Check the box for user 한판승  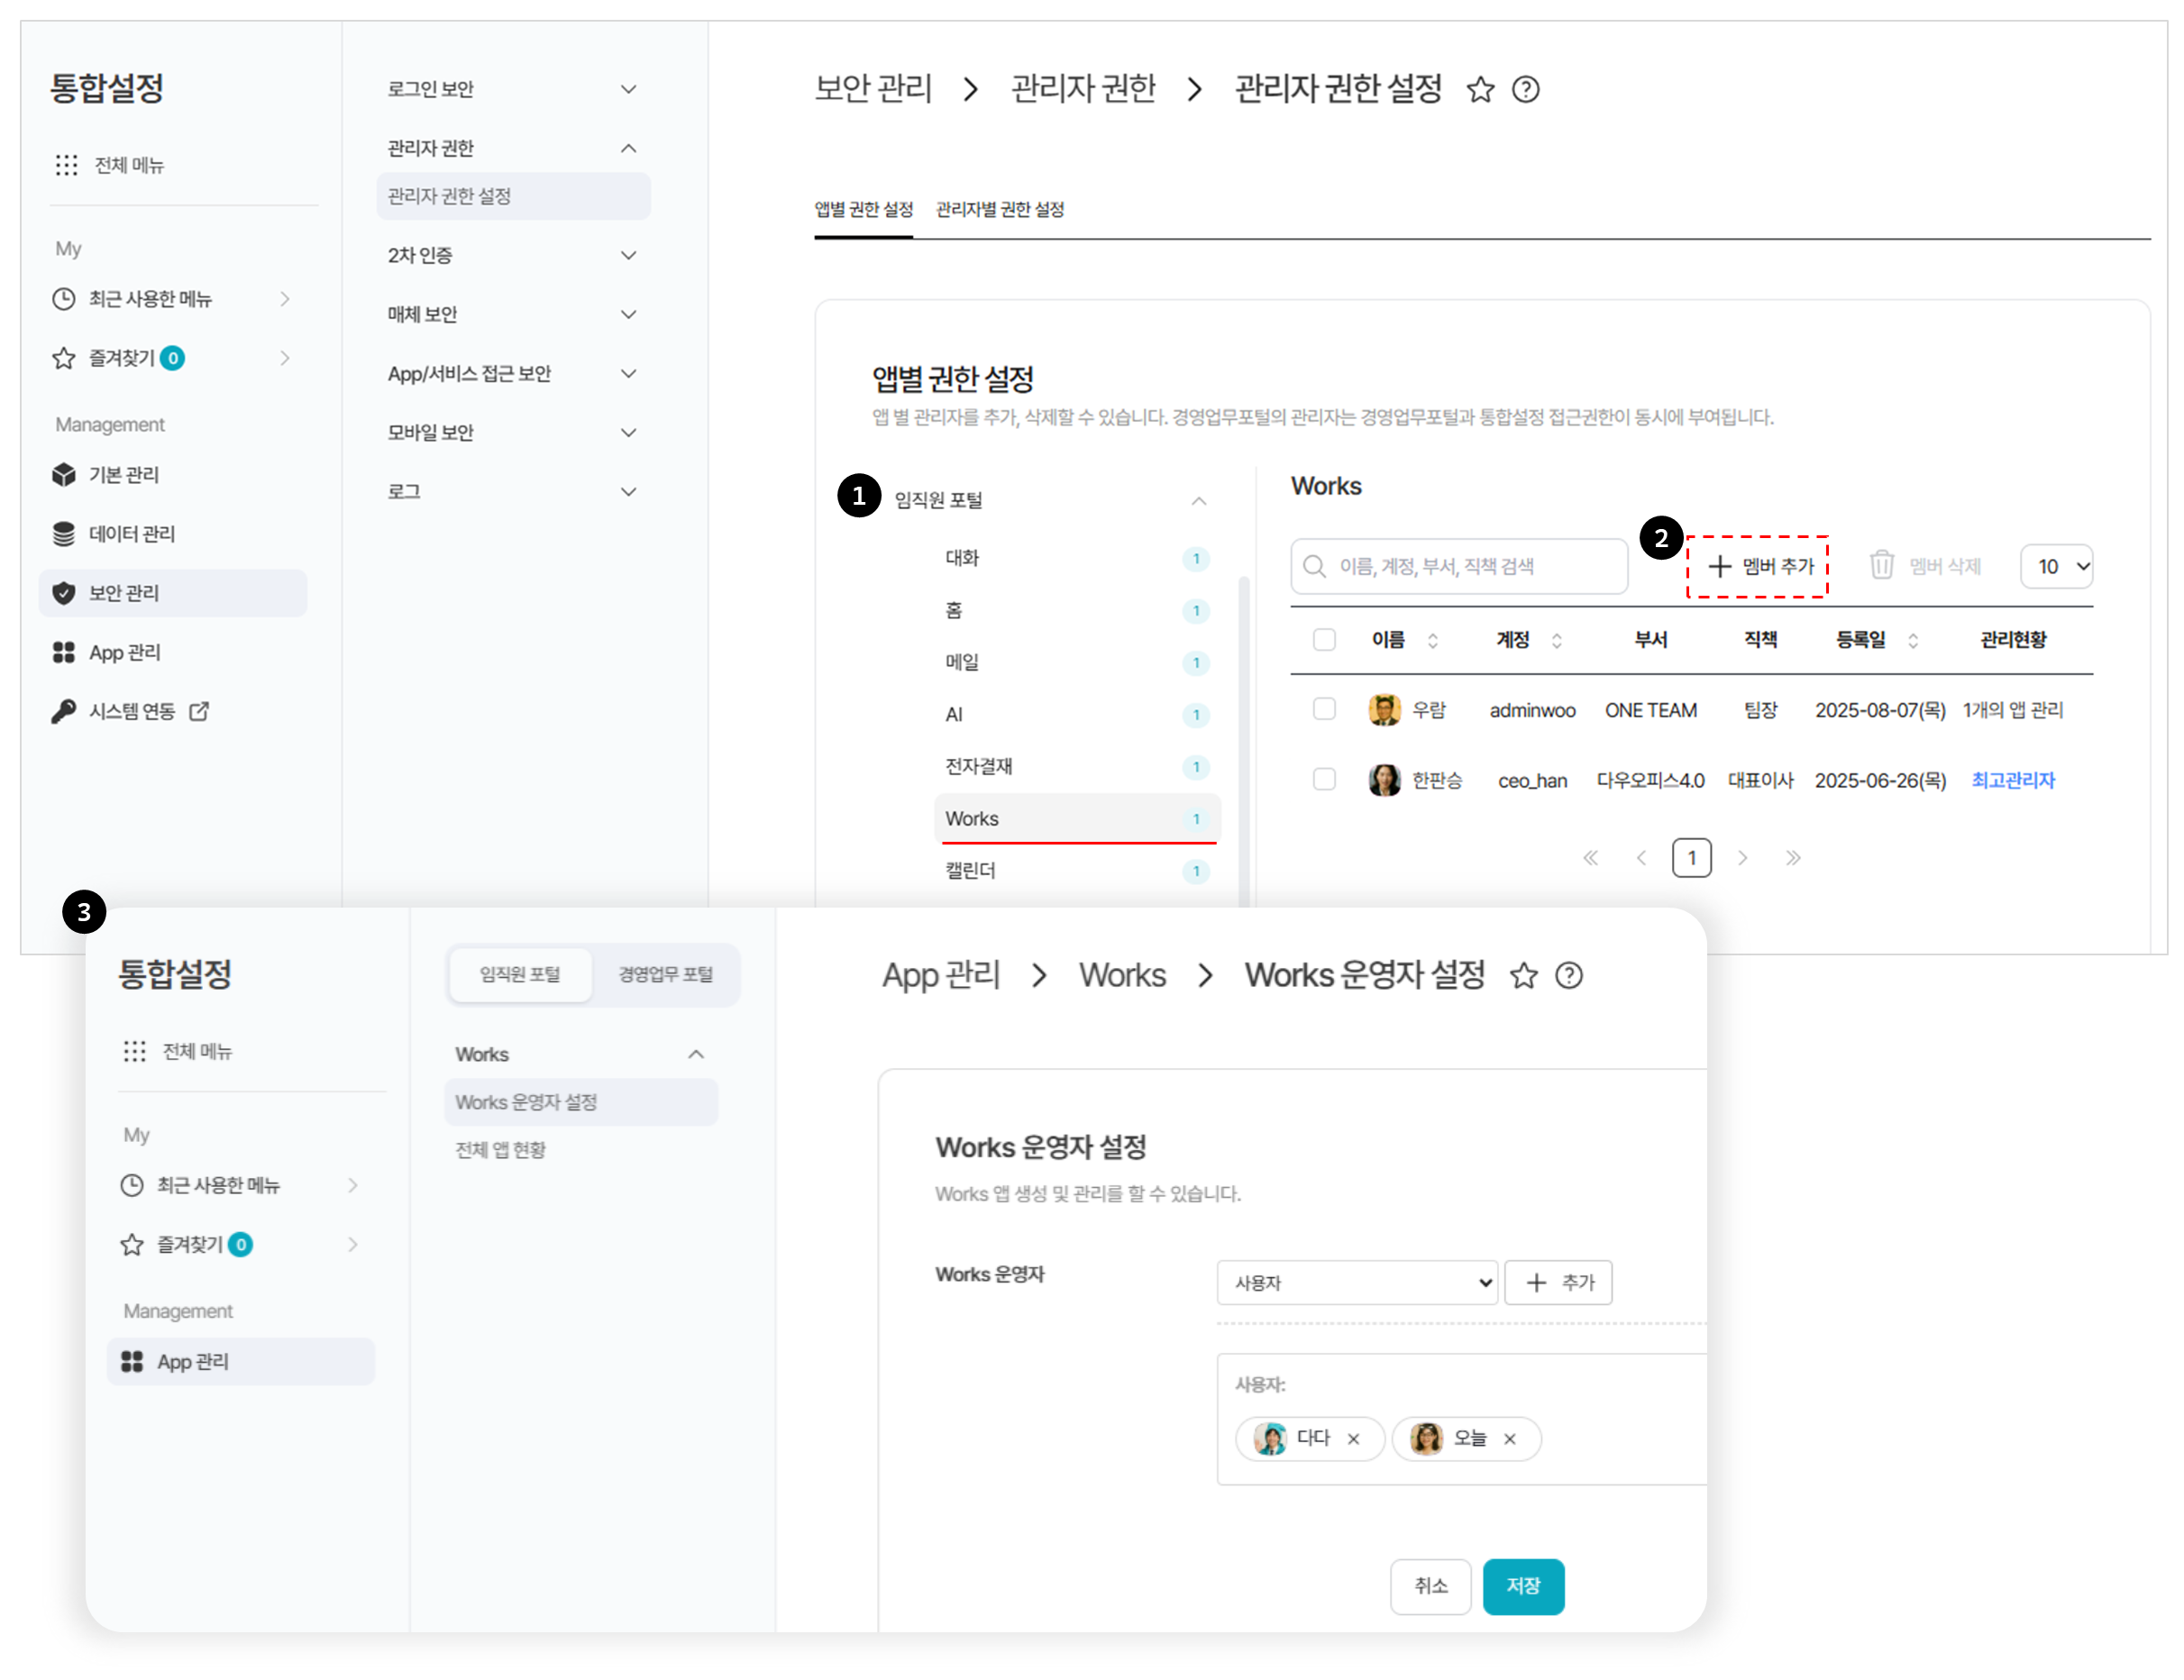1324,779
